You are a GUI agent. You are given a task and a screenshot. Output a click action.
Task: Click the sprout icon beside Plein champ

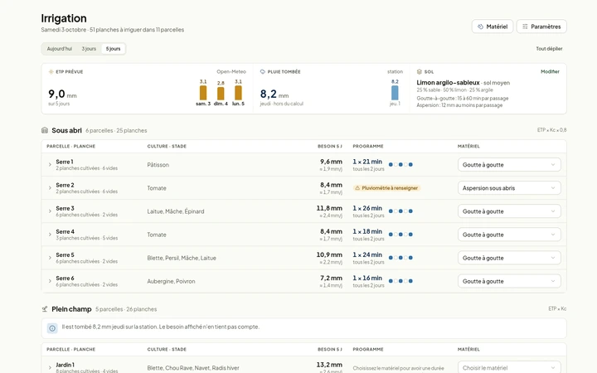click(x=45, y=309)
